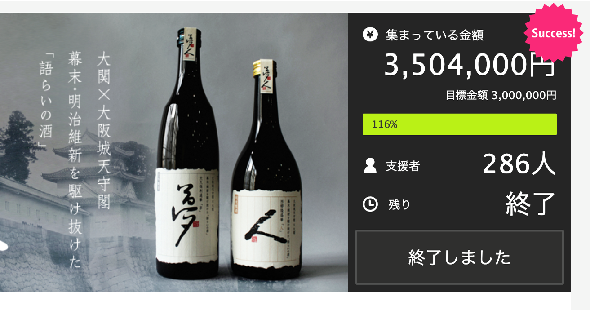590x310 pixels.
Task: Click the 支援者 label
Action: (403, 166)
